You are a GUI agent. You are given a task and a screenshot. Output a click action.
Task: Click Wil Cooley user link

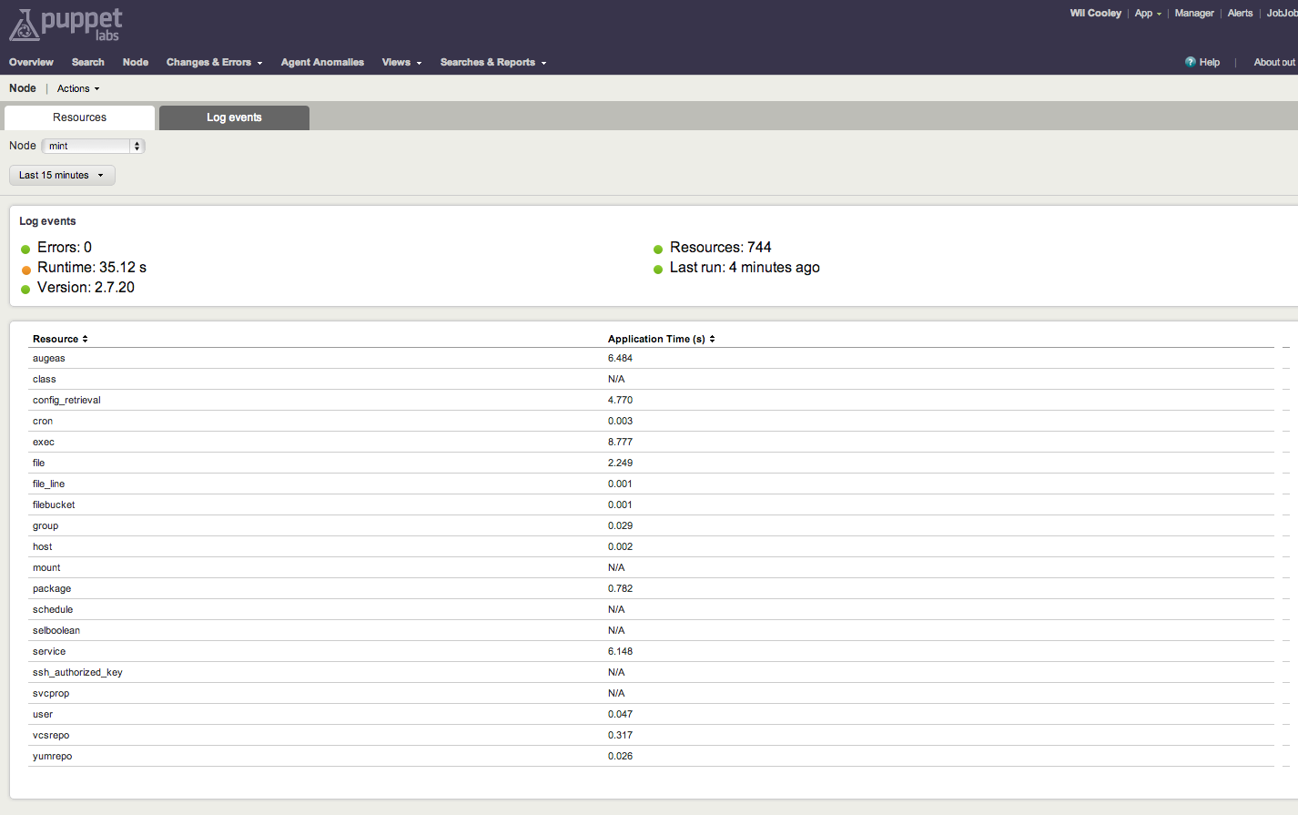pyautogui.click(x=1095, y=13)
